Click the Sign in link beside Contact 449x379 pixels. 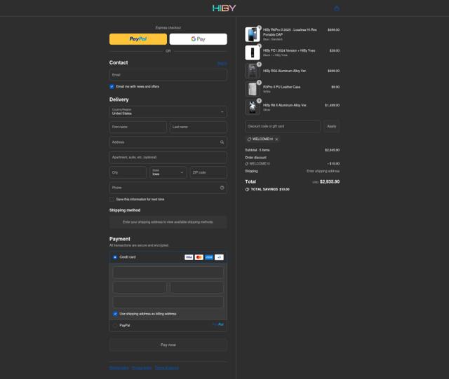click(222, 64)
